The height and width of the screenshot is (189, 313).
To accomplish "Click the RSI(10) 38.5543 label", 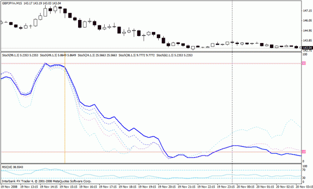I will [13, 167].
